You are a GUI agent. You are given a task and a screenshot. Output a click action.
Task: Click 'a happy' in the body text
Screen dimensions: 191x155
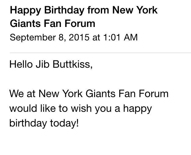coord(133,109)
